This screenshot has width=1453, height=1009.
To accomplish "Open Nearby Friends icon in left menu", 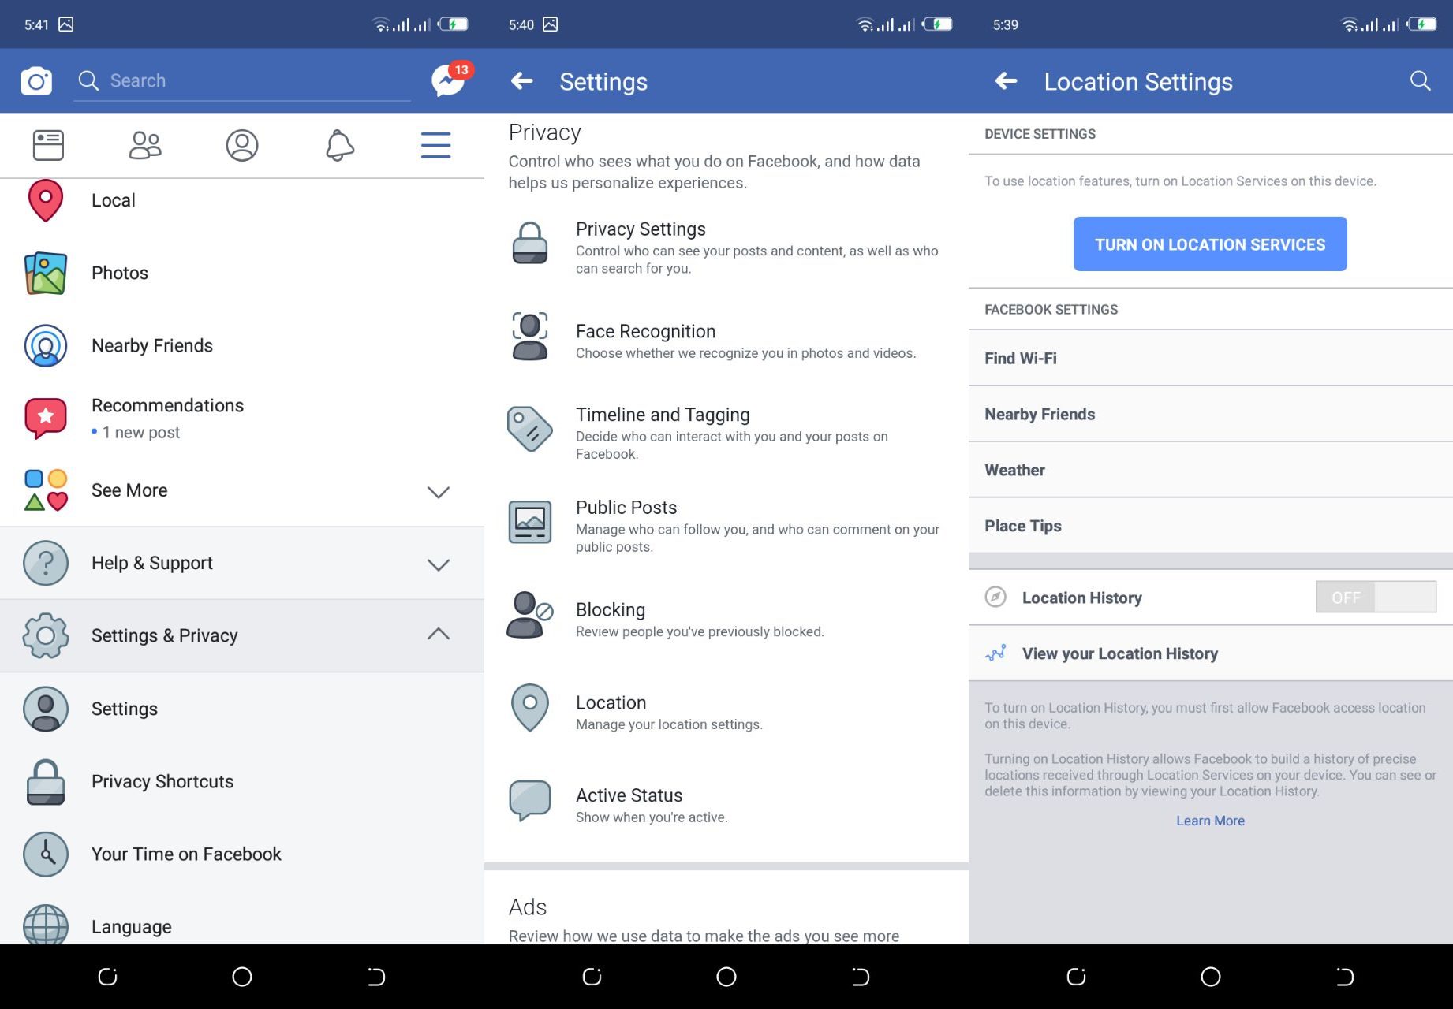I will 46,345.
